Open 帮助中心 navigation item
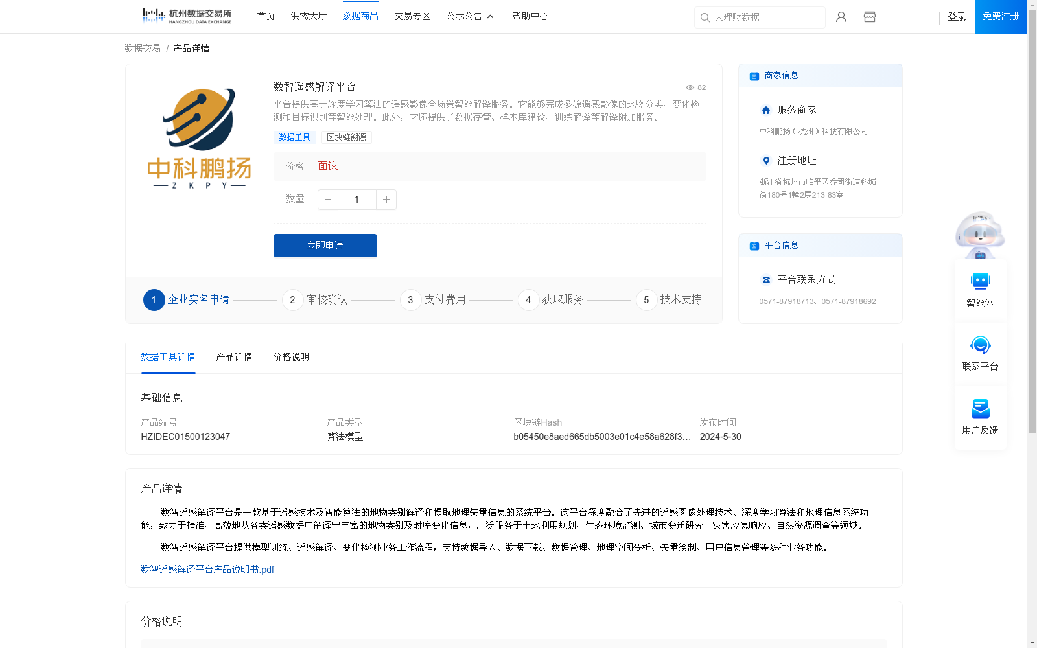This screenshot has width=1037, height=648. click(x=530, y=16)
